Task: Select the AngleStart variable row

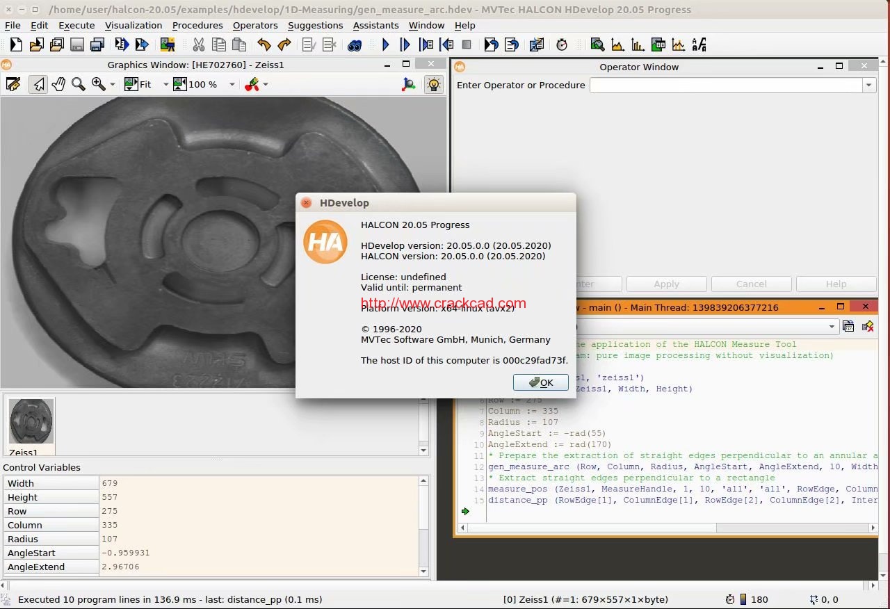Action: [x=211, y=553]
